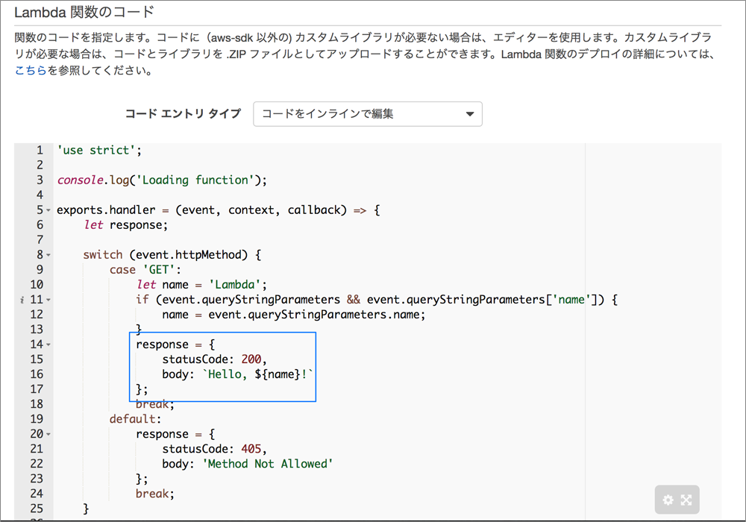Click the statusCode: 200 line
Viewport: 746px width, 522px height.
[x=215, y=359]
